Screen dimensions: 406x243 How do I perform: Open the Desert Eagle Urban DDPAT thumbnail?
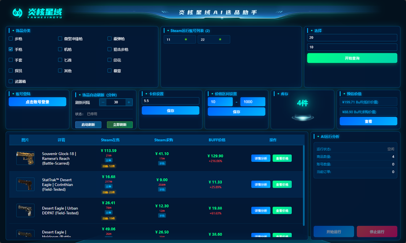coord(25,211)
